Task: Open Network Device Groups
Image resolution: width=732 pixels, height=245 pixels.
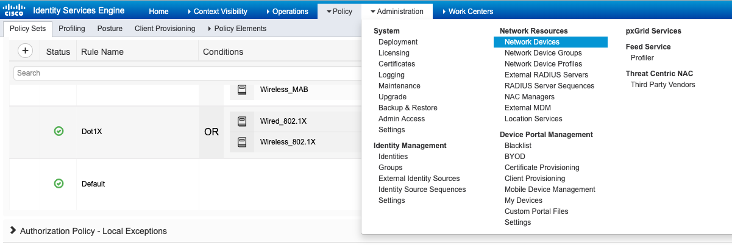Action: click(x=543, y=53)
